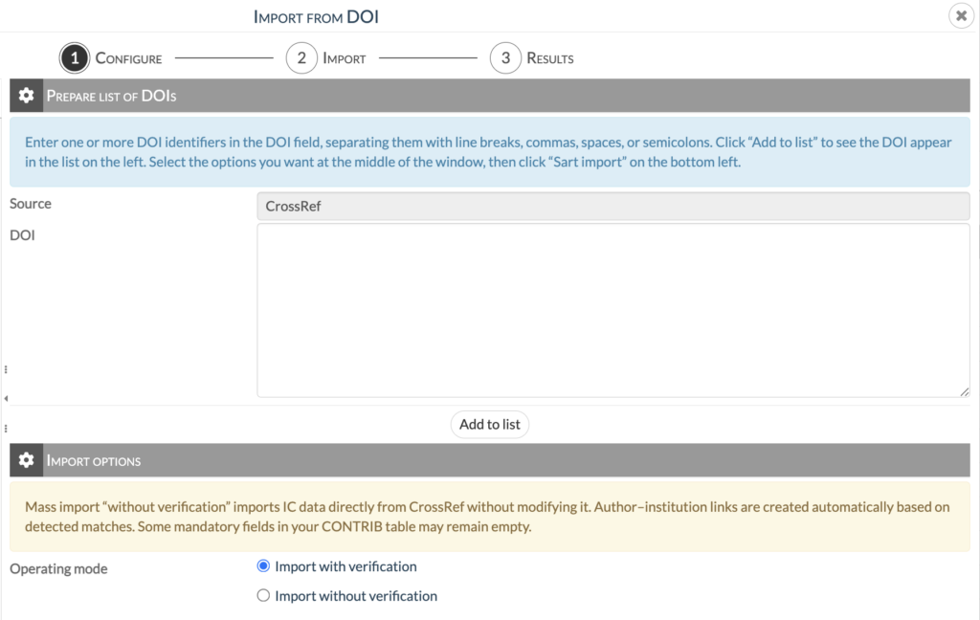Click the step 3 circle for Results

(x=505, y=58)
